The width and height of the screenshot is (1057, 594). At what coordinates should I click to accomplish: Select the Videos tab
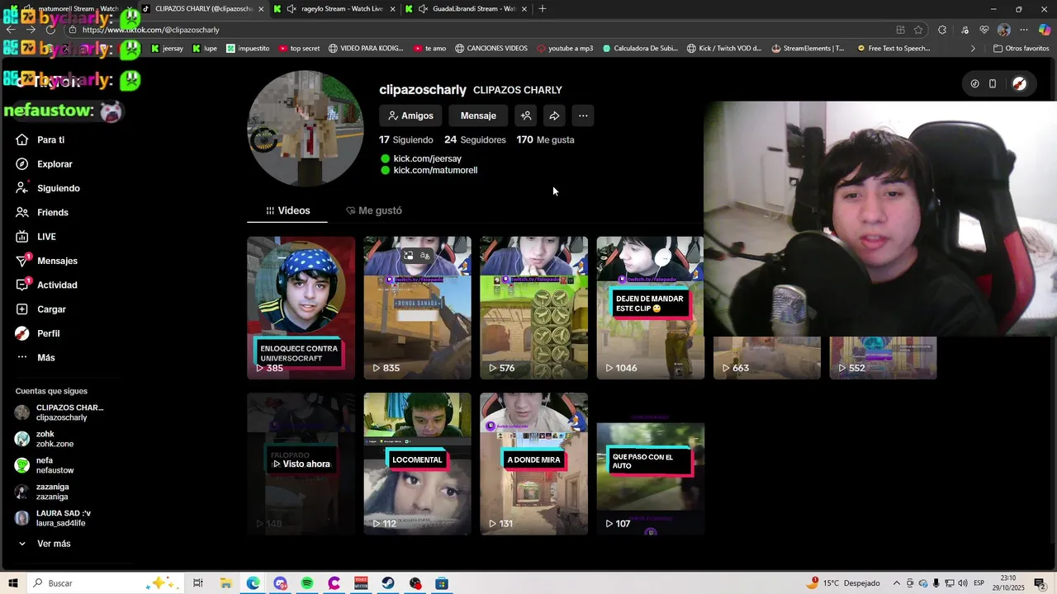pyautogui.click(x=287, y=210)
